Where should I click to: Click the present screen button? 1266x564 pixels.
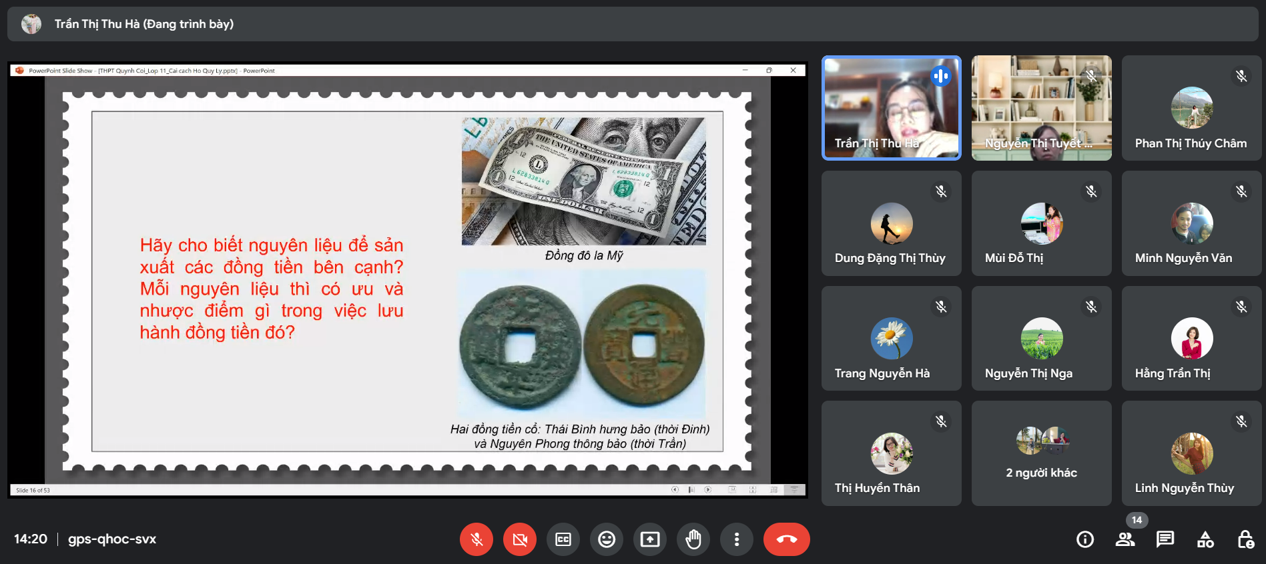[650, 539]
